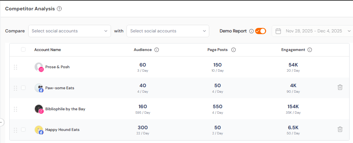Open the second social accounts dropdown after 'with'
The height and width of the screenshot is (143, 353).
coord(168,31)
